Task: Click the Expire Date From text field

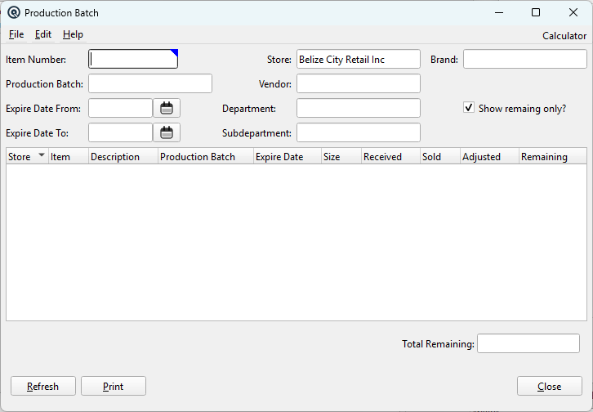Action: click(120, 108)
